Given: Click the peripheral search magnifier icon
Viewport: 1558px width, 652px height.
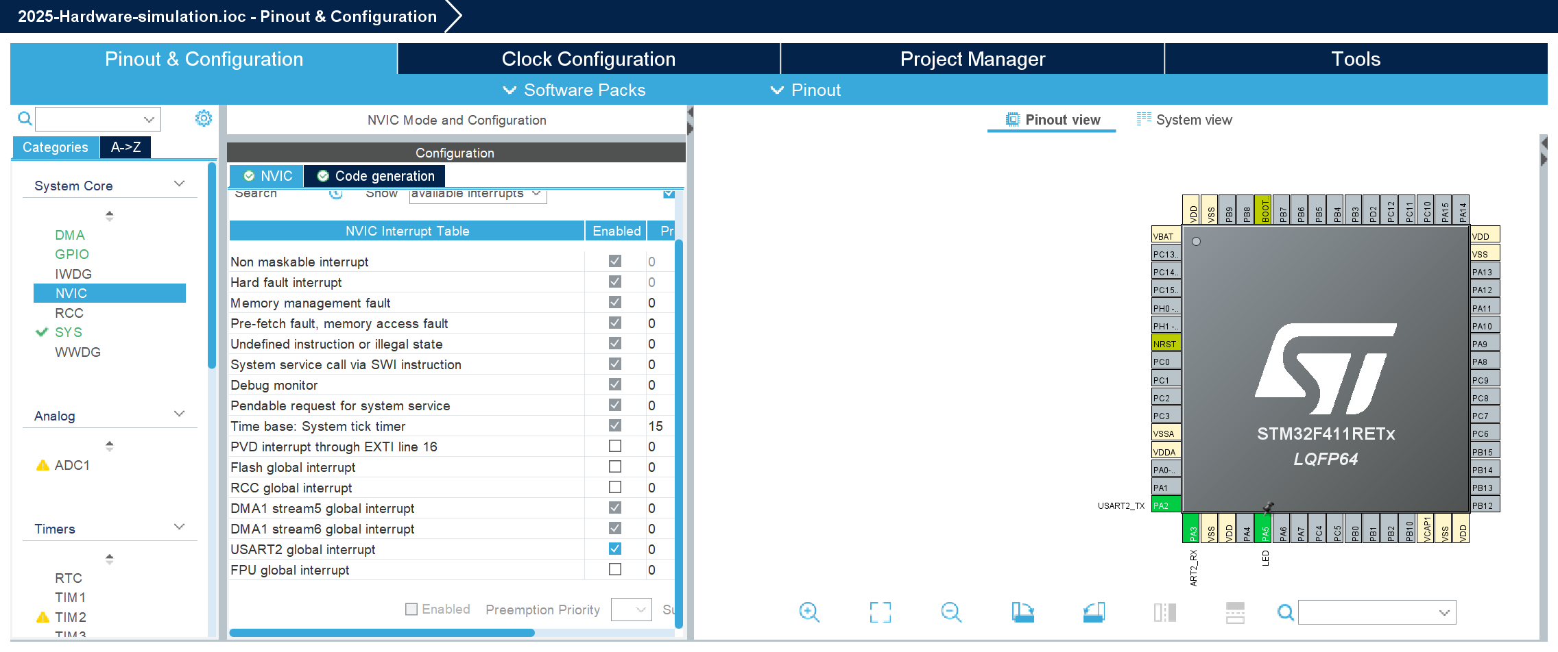Looking at the screenshot, I should click(25, 118).
